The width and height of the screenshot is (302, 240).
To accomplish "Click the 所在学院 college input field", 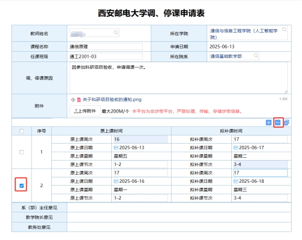I will point(249,33).
